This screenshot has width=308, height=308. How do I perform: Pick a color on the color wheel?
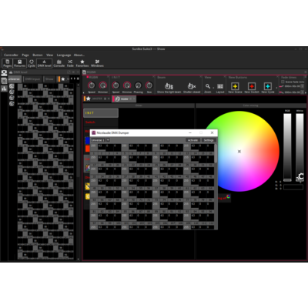239,152
